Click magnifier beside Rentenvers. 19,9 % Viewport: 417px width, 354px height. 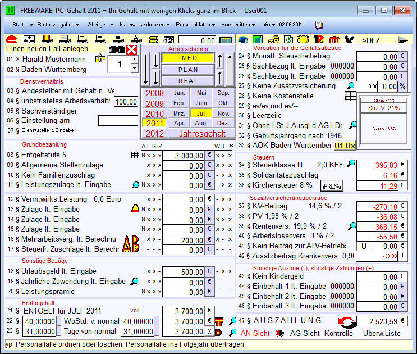point(352,226)
